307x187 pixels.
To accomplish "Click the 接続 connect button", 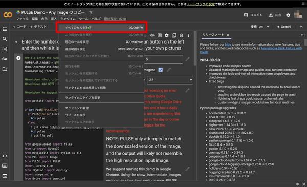I will (257, 27).
